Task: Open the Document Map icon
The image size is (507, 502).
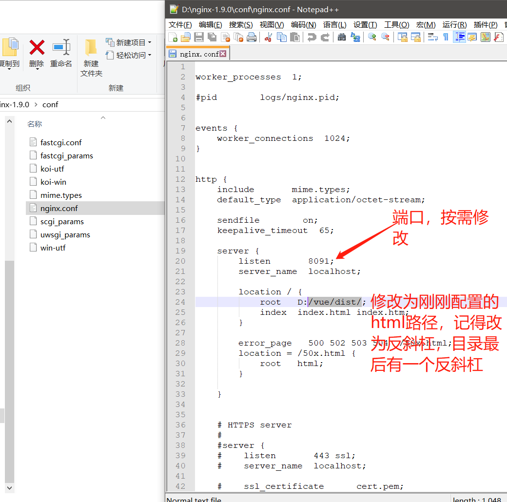Action: [x=486, y=37]
